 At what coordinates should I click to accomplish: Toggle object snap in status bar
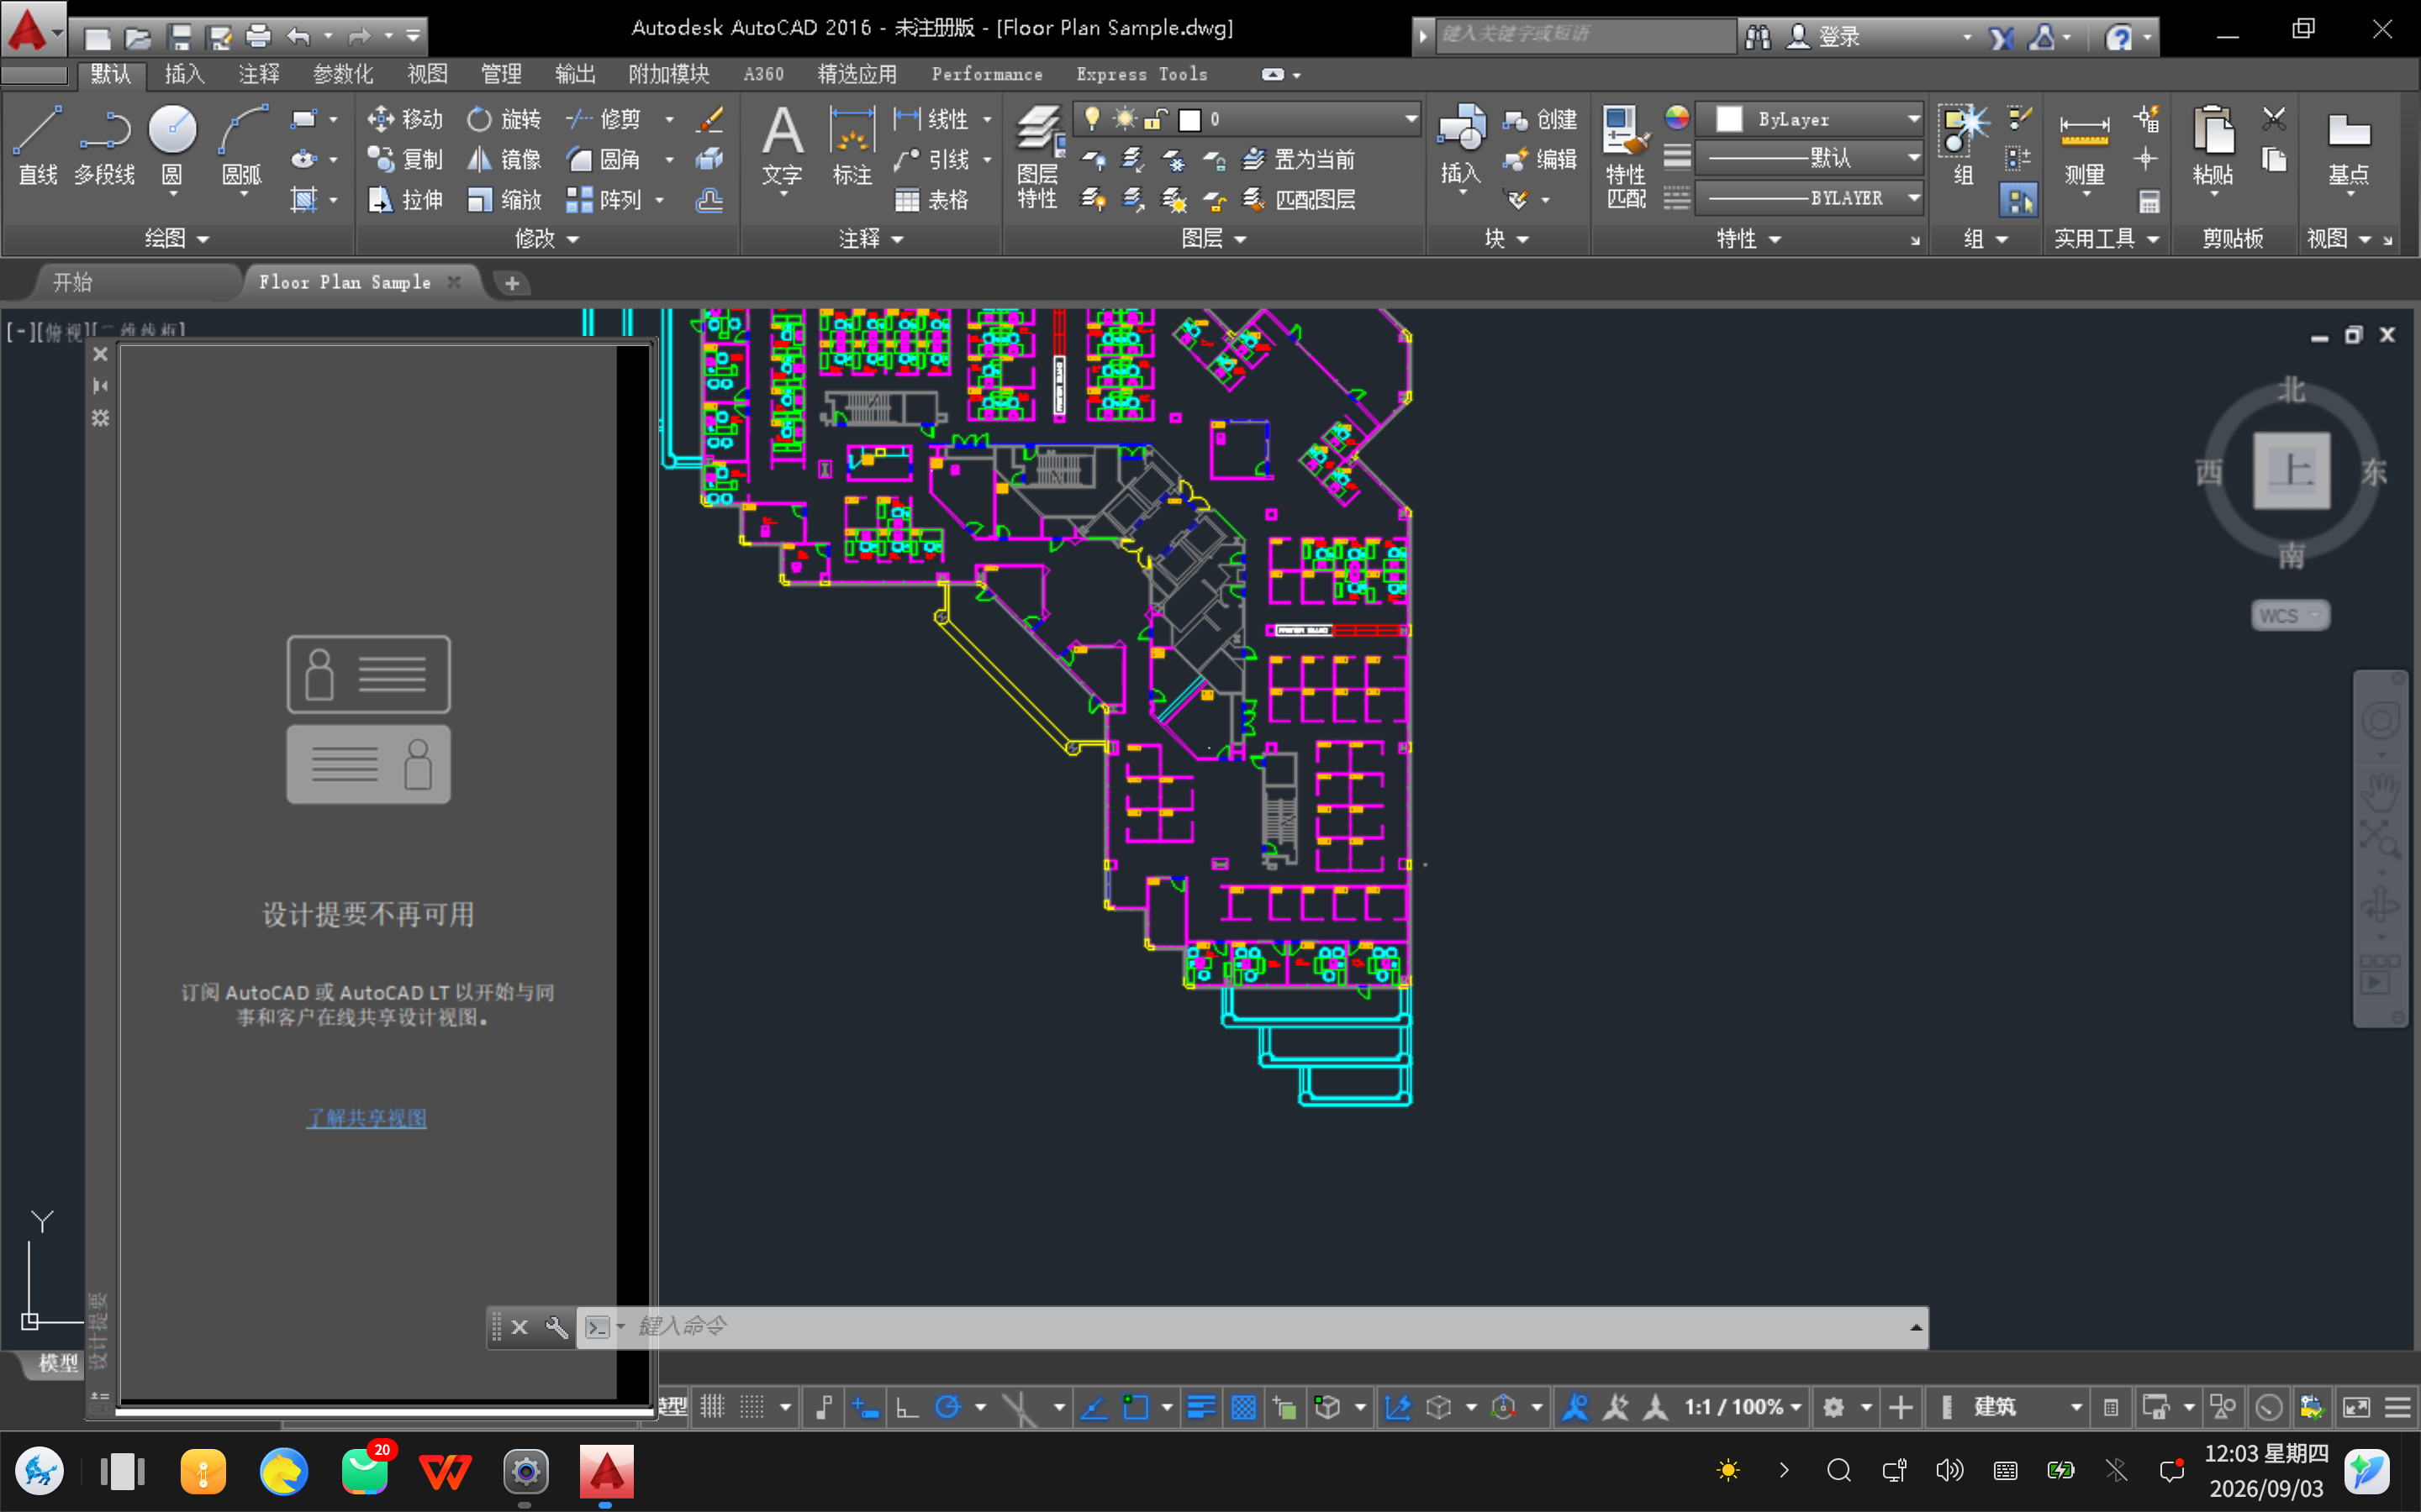pyautogui.click(x=1136, y=1407)
